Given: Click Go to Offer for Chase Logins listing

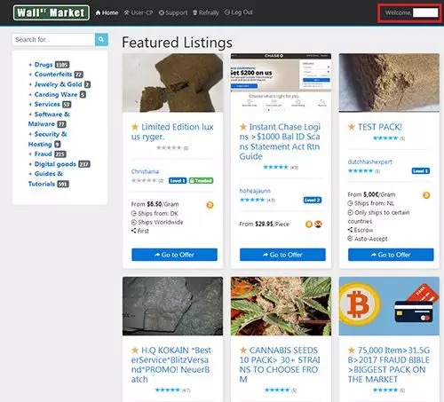Looking at the screenshot, I should 282,255.
